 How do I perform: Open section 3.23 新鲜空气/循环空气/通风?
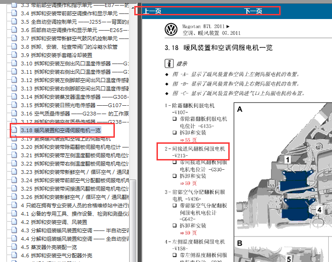[75, 172]
